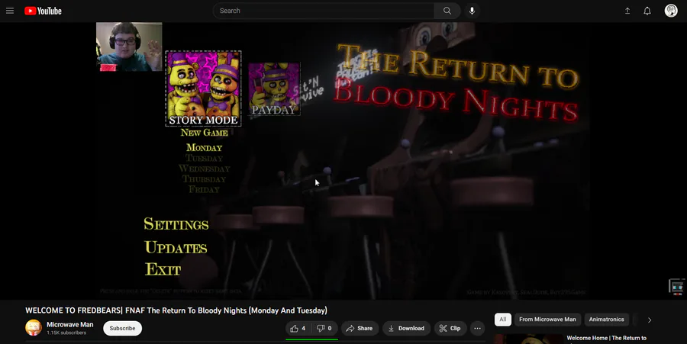The image size is (687, 344).
Task: Open the notifications bell
Action: click(647, 11)
